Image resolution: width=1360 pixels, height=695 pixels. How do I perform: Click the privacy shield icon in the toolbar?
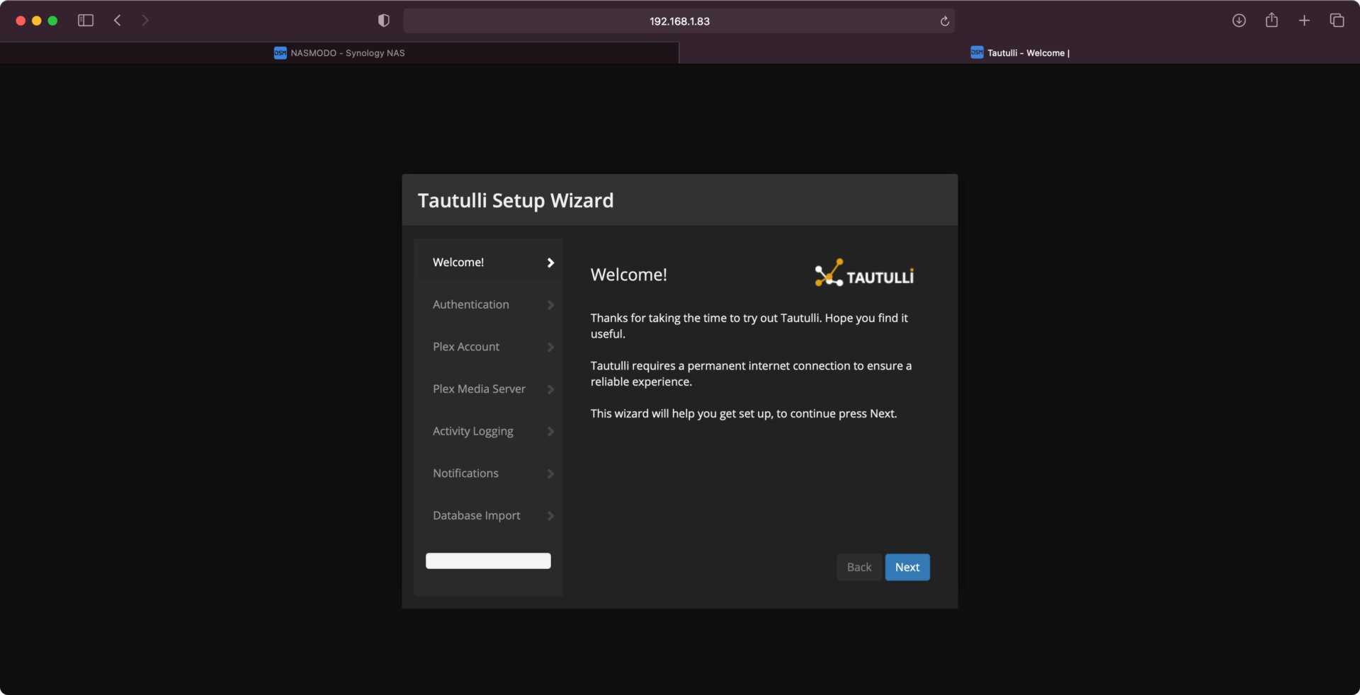point(382,20)
